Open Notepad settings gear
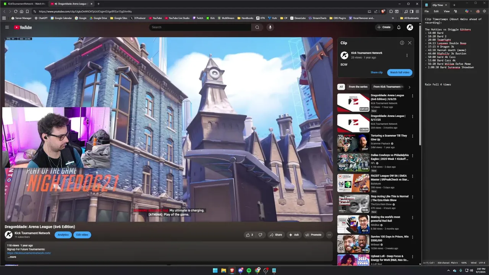The width and height of the screenshot is (489, 275). (x=484, y=11)
